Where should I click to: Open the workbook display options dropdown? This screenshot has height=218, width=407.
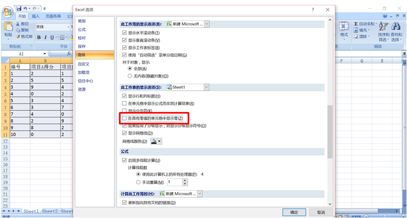tap(206, 24)
